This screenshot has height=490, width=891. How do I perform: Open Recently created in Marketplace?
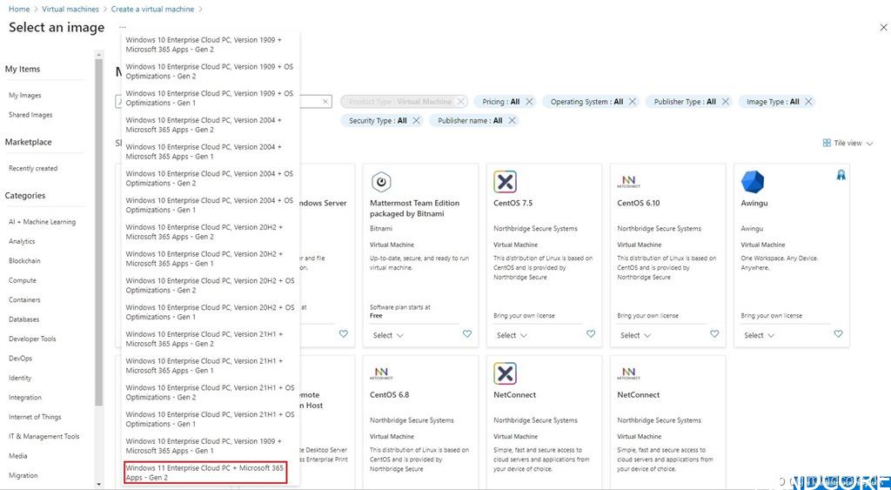click(33, 169)
